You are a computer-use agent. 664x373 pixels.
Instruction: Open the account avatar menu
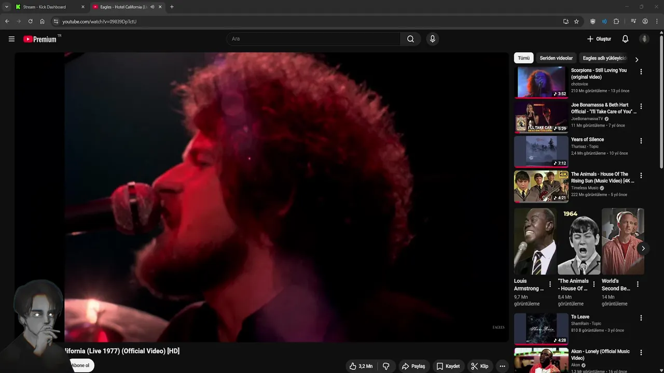pos(644,39)
